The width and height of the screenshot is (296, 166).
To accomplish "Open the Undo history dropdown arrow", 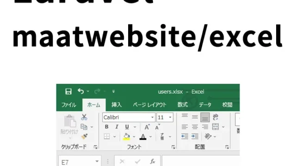I will [88, 91].
